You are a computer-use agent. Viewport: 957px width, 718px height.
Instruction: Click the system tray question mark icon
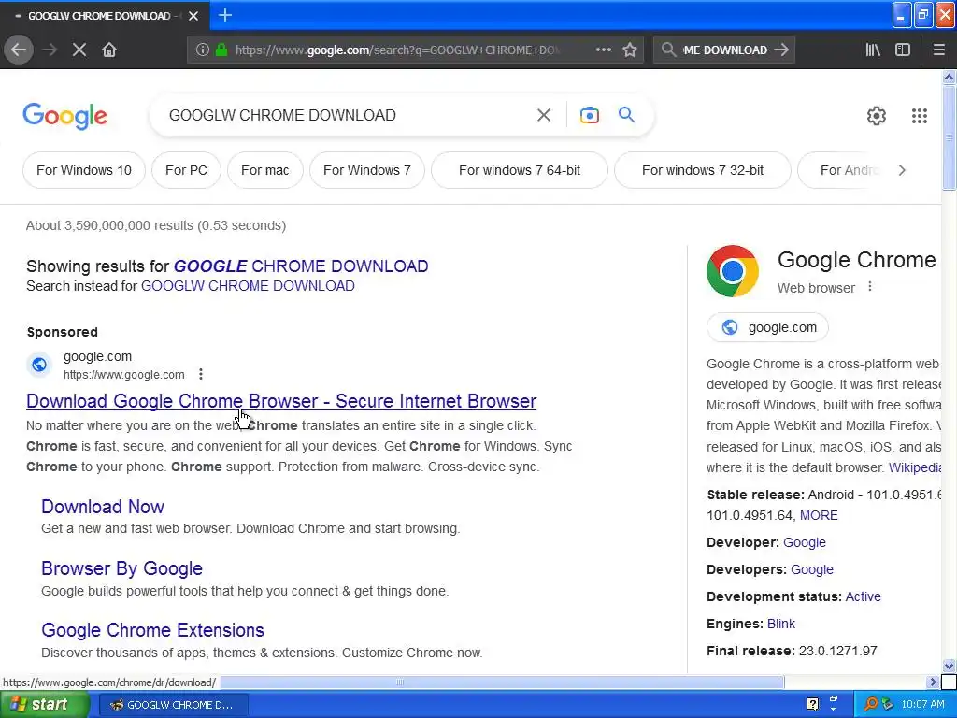[x=812, y=704]
